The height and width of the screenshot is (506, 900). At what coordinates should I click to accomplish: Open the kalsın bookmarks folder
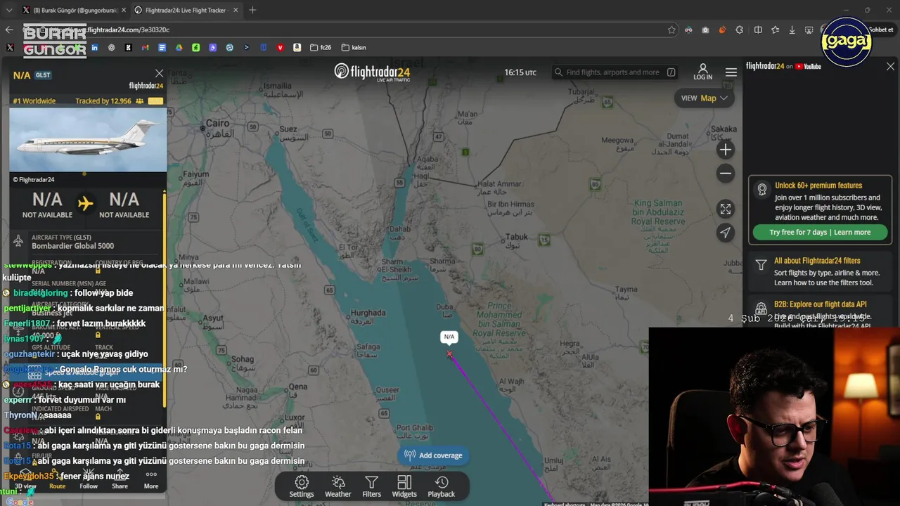(354, 48)
